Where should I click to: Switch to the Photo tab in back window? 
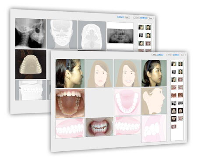point(127,17)
